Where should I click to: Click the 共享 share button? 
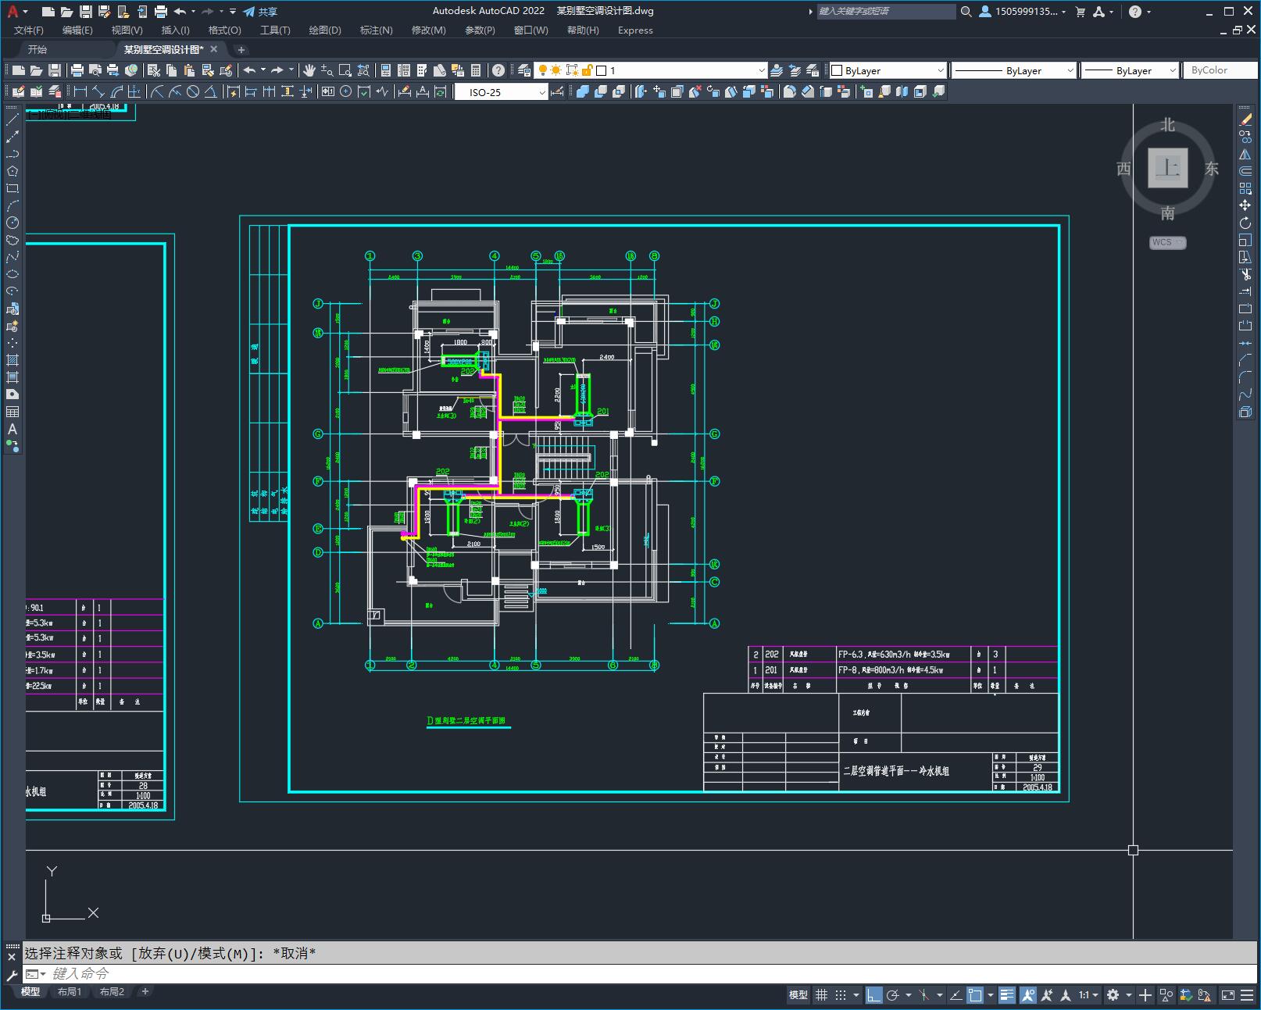pyautogui.click(x=260, y=12)
